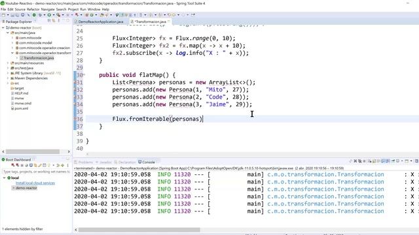419x235 pixels.
Task: Open the Refactor menu
Action: [33, 9]
